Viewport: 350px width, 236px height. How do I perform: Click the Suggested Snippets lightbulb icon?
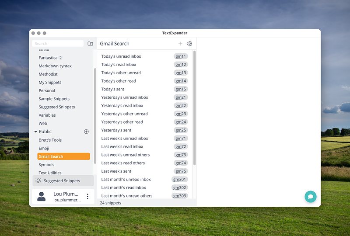pos(38,180)
